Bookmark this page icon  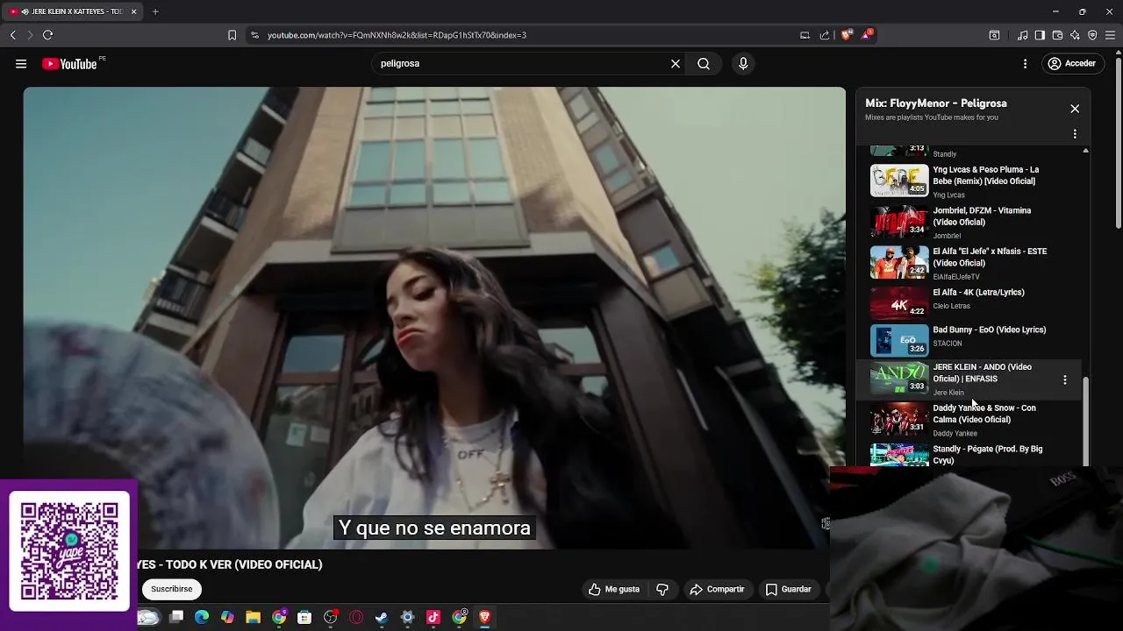232,35
